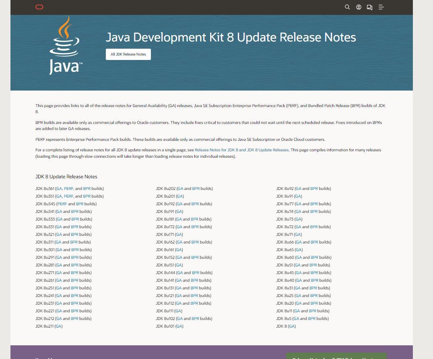
Task: Open GA link for JDK 8u331
Action: click(59, 227)
